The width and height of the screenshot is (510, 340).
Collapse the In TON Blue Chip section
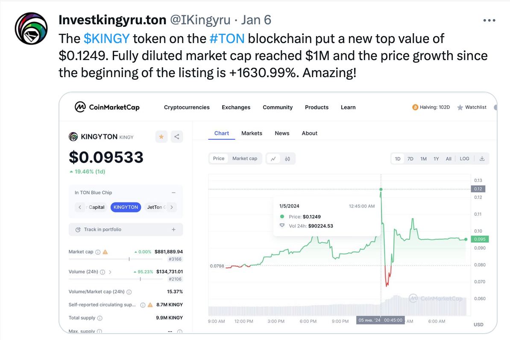click(173, 193)
